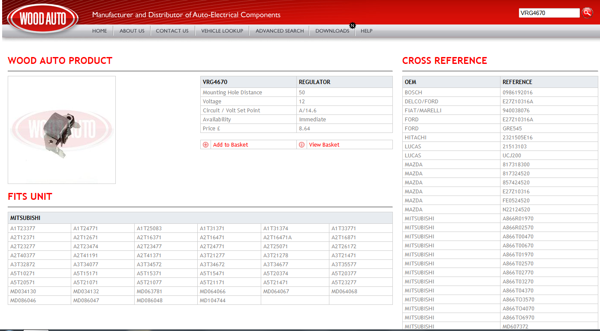Click FORD reference GRE545
This screenshot has width=600, height=331.
512,129
